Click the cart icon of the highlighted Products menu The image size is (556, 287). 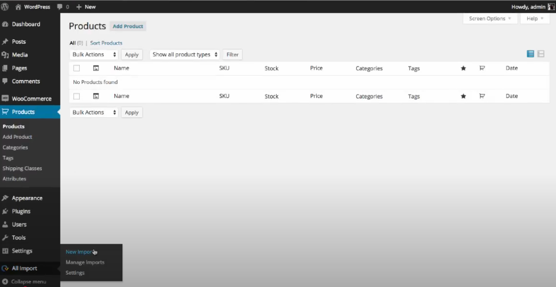pyautogui.click(x=5, y=112)
